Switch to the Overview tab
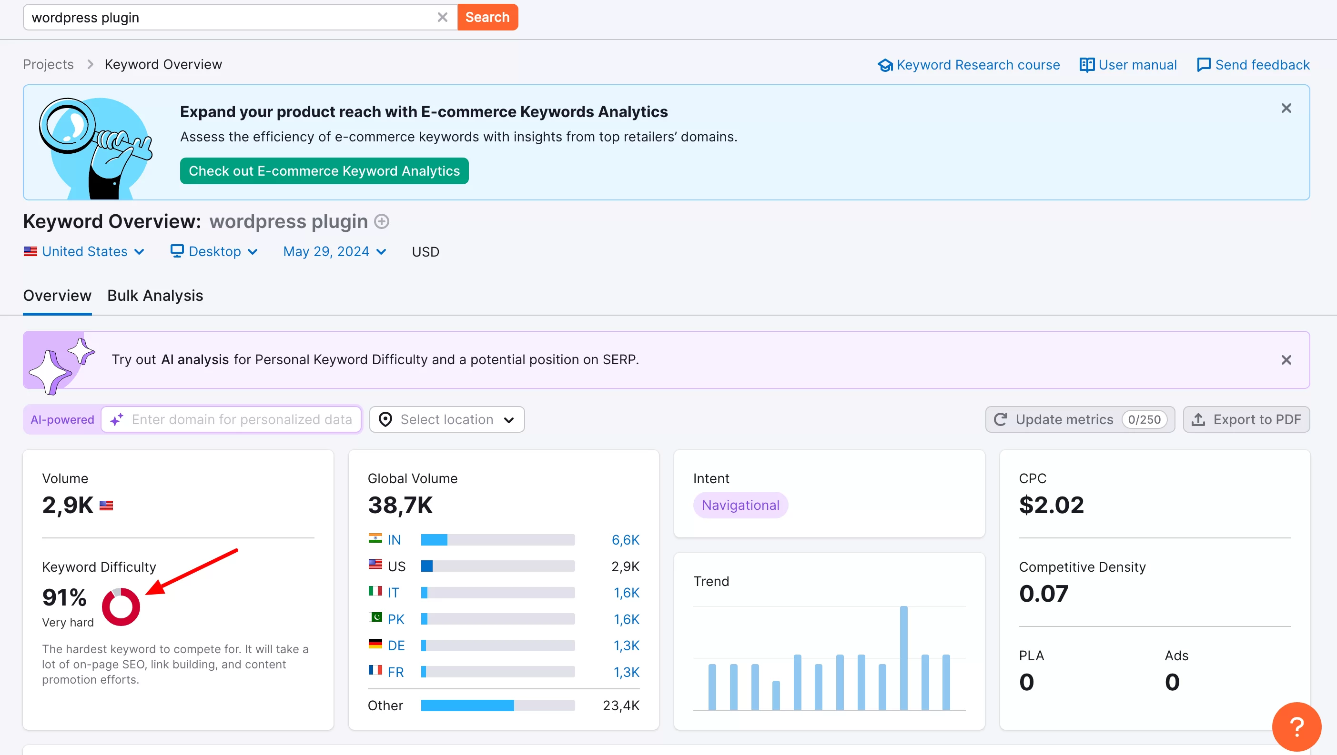 [x=57, y=296]
